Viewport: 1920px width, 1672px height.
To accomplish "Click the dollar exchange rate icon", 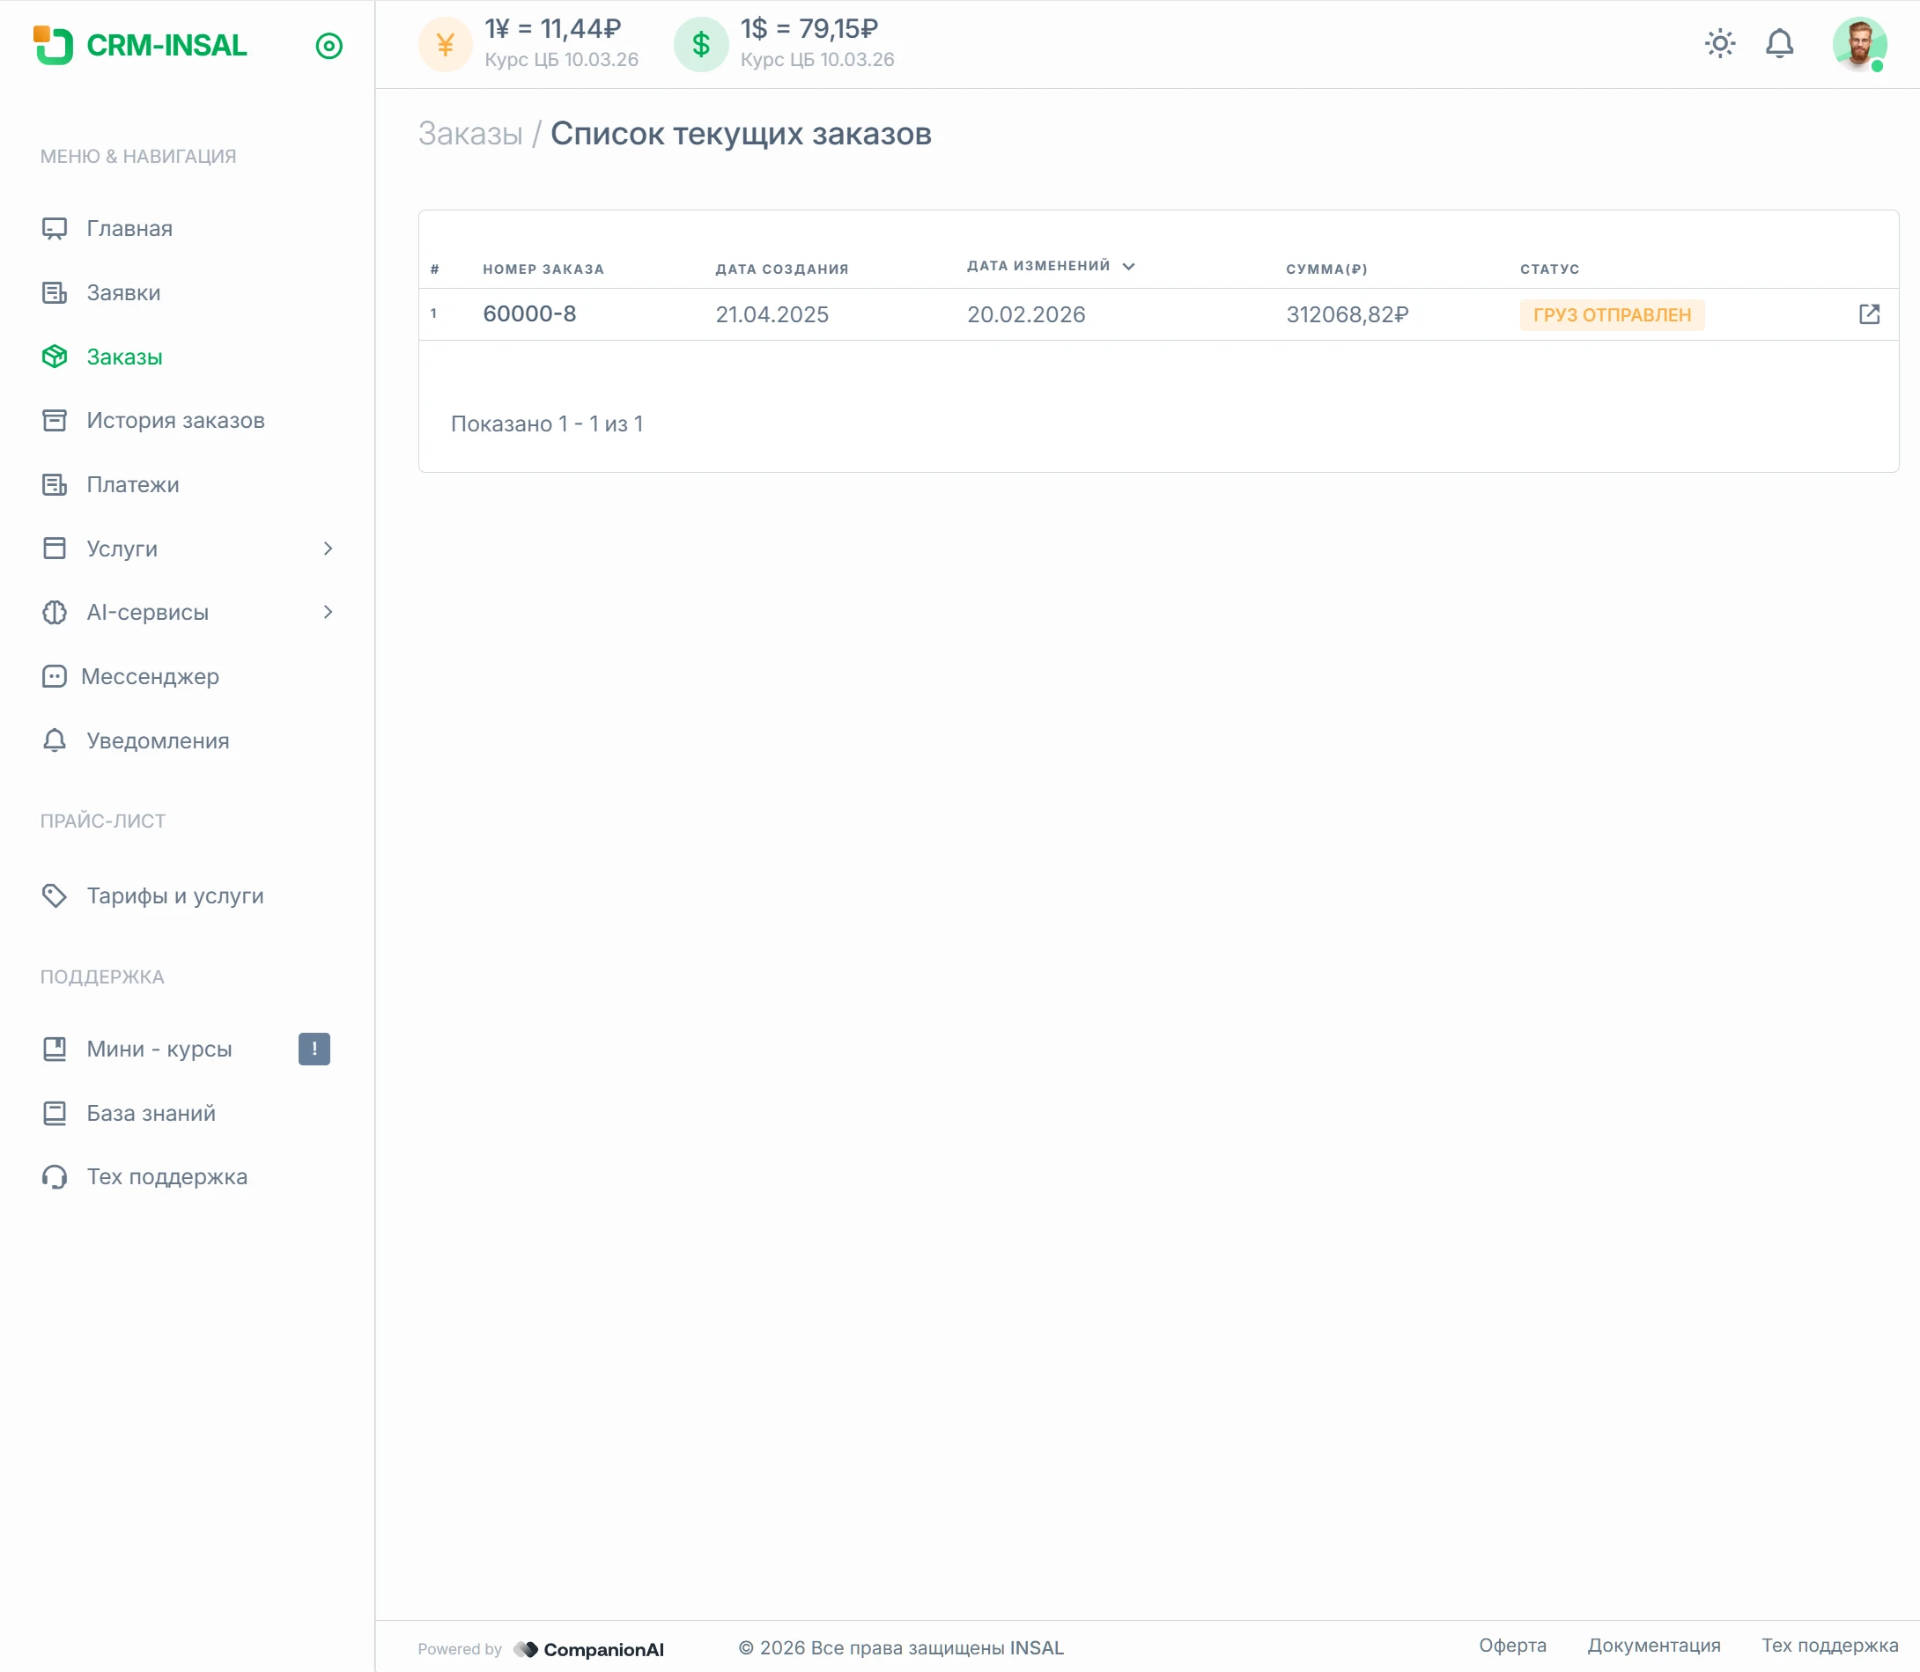I will coord(701,45).
